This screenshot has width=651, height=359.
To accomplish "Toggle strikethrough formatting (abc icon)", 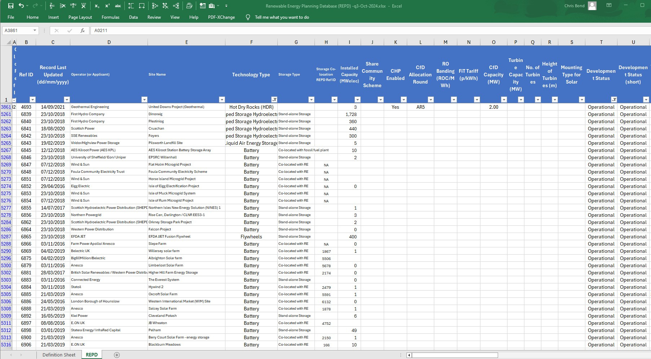I will tap(118, 6).
